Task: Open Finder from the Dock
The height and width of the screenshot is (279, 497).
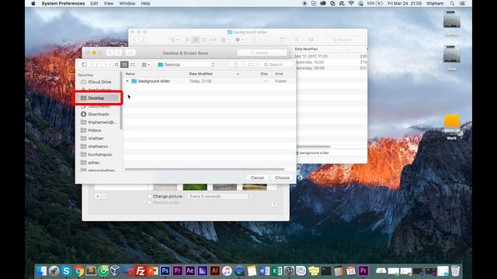Action: click(x=41, y=270)
